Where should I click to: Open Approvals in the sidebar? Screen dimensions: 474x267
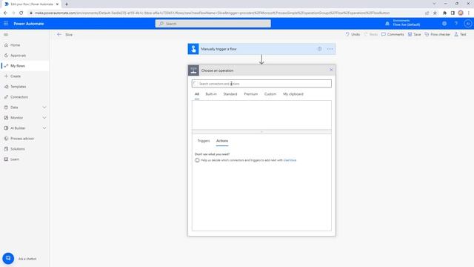18,56
